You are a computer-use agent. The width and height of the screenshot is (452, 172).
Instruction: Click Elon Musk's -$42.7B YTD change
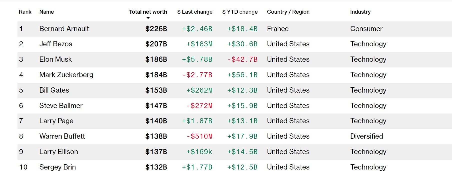point(242,59)
